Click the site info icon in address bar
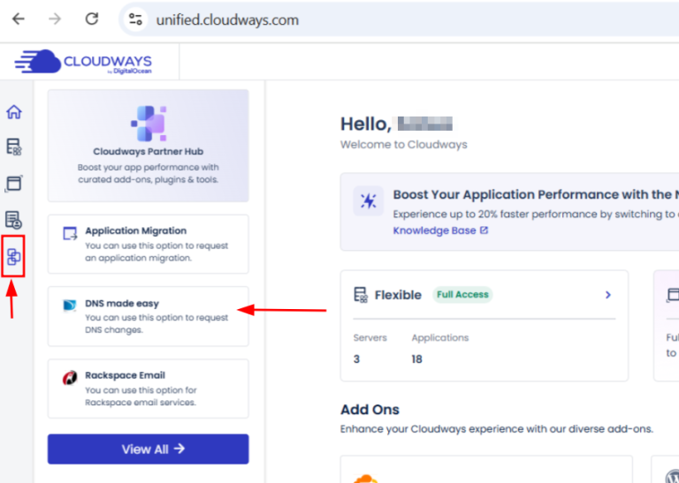Viewport: 679px width, 483px height. click(134, 19)
